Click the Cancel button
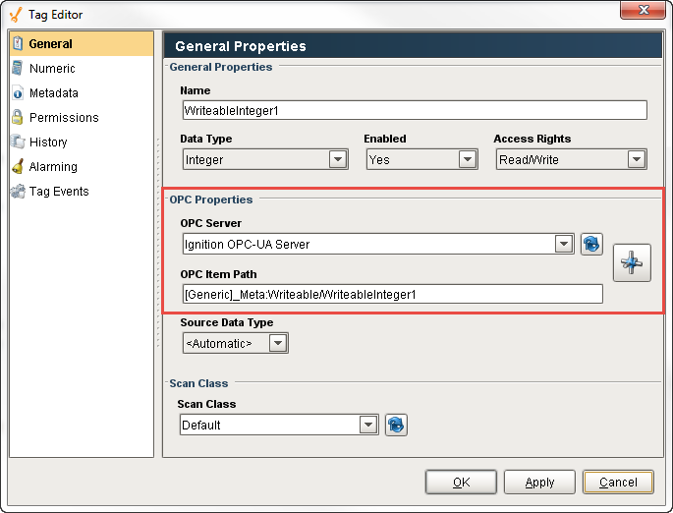 point(618,483)
